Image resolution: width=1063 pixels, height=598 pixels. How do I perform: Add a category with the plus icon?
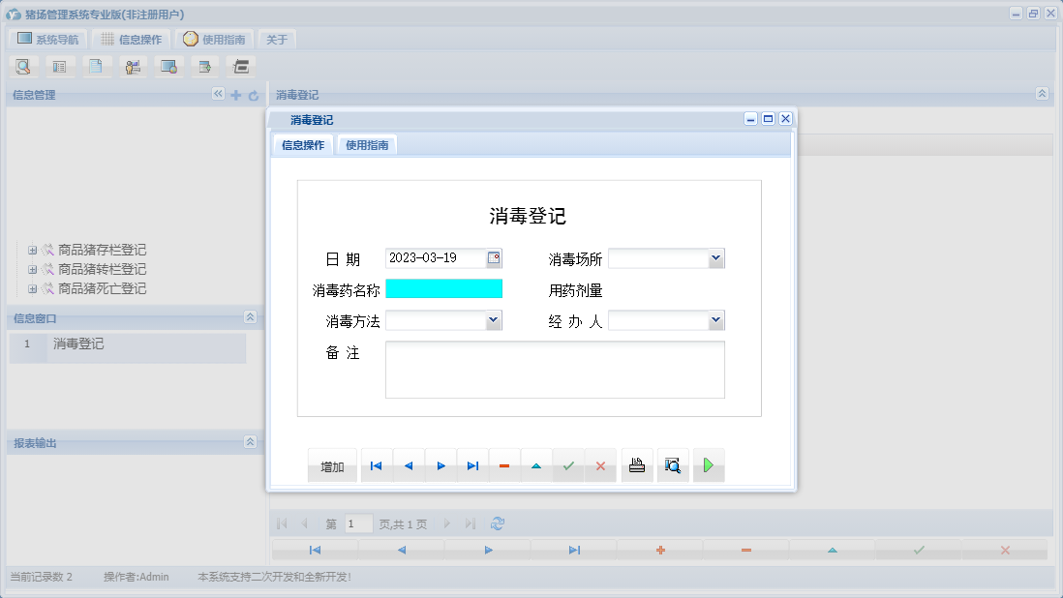[235, 95]
